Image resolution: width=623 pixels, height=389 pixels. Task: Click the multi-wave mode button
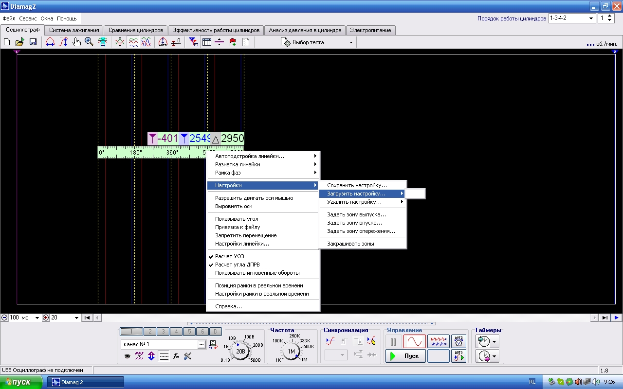click(438, 341)
